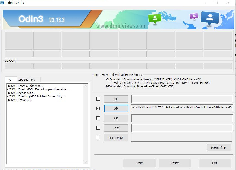Click the purple download icon in banner
The image size is (236, 170).
coord(194,17)
